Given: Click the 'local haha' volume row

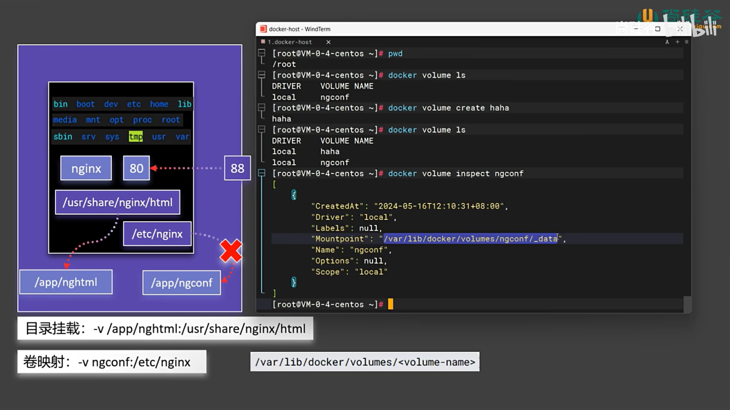Looking at the screenshot, I should click(x=306, y=151).
